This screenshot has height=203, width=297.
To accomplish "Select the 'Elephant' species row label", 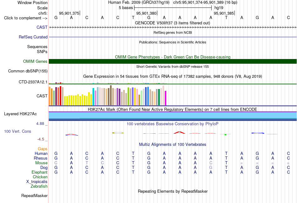I will 40,172.
